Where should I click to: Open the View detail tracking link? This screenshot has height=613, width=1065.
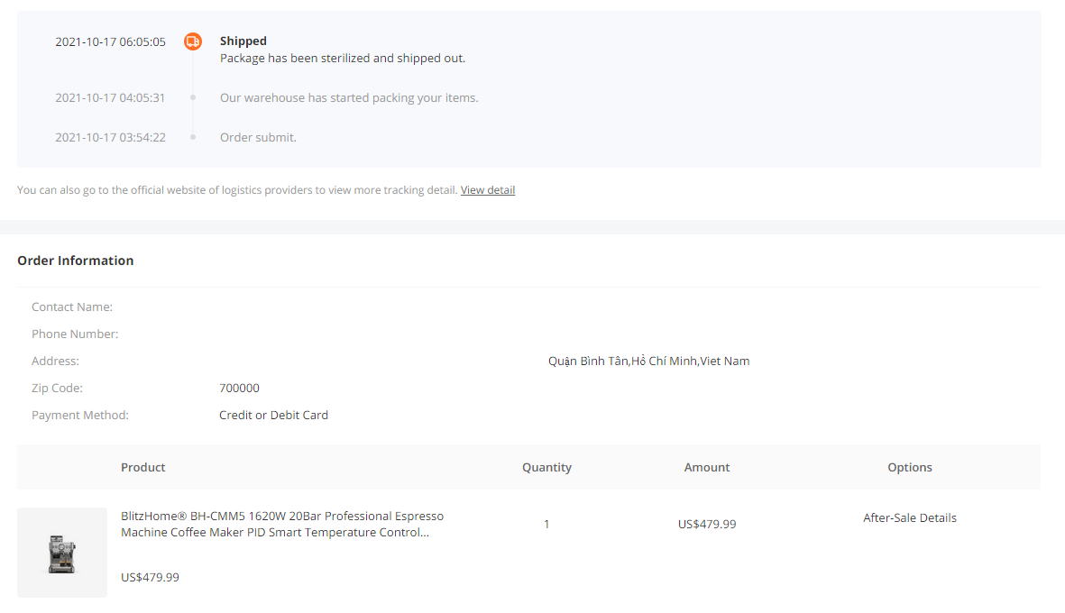pyautogui.click(x=488, y=190)
